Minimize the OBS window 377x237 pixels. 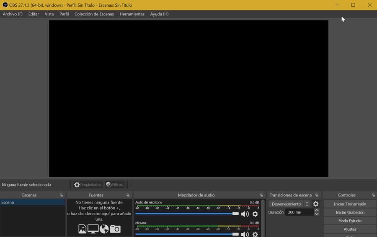[x=337, y=5]
